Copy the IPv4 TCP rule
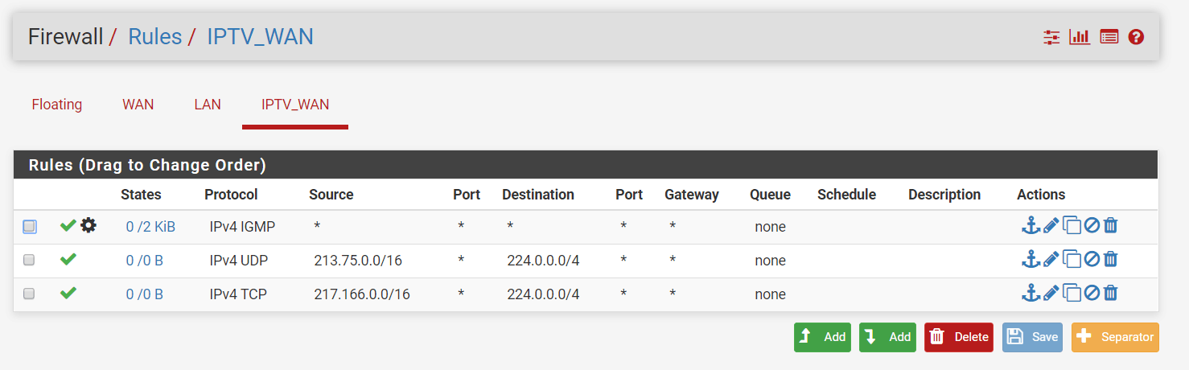 coord(1072,294)
